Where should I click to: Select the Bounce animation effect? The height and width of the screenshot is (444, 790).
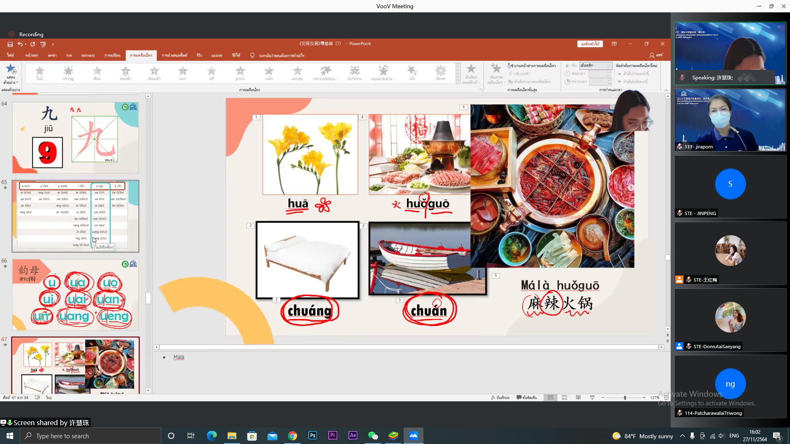(x=412, y=73)
